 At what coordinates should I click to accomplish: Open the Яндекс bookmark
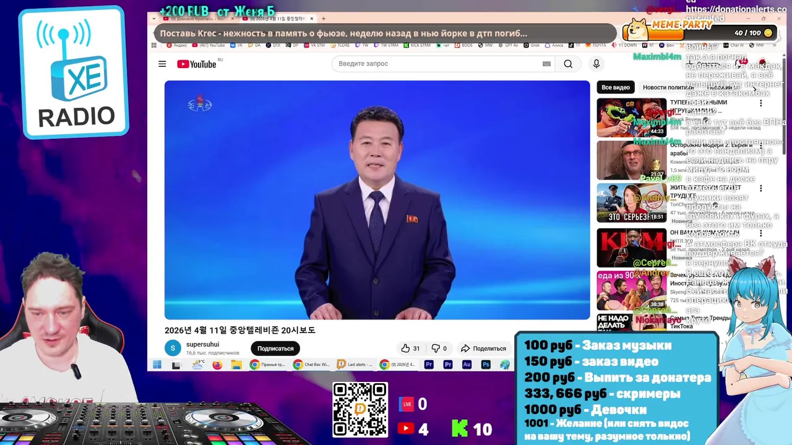[176, 45]
